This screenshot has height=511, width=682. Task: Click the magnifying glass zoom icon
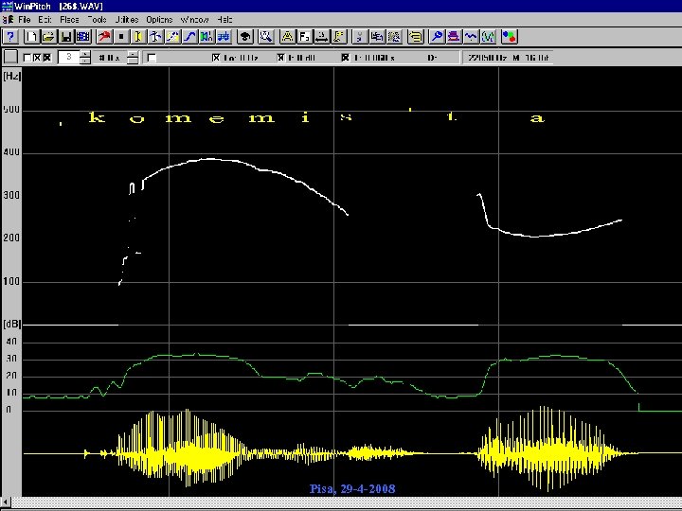coord(266,37)
